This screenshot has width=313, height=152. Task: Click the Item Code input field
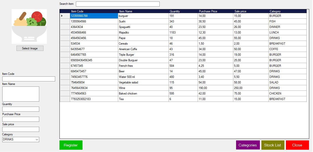point(29,79)
